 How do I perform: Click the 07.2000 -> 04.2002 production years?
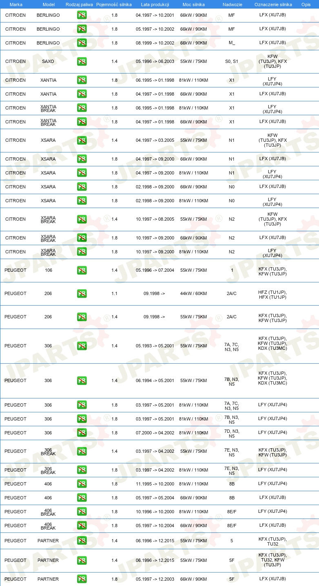pyautogui.click(x=155, y=433)
